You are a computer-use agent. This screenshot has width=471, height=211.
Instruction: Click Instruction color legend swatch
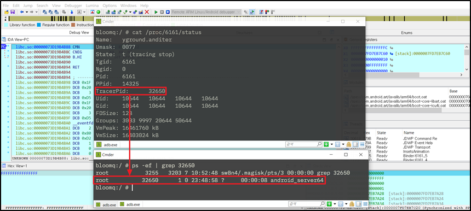pyautogui.click(x=73, y=25)
